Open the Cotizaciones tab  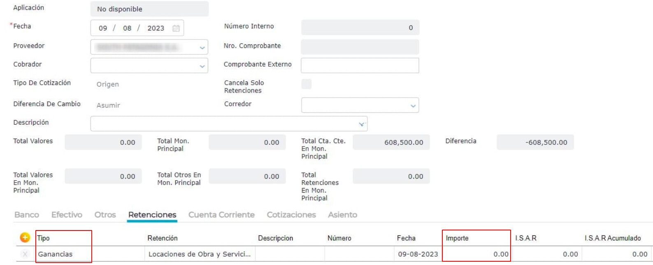(x=291, y=215)
